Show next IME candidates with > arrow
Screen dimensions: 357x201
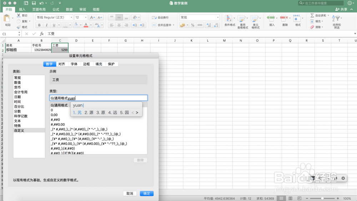[x=137, y=112]
